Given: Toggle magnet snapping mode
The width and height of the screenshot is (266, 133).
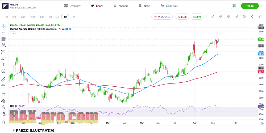Looking at the screenshot, I should (3, 94).
